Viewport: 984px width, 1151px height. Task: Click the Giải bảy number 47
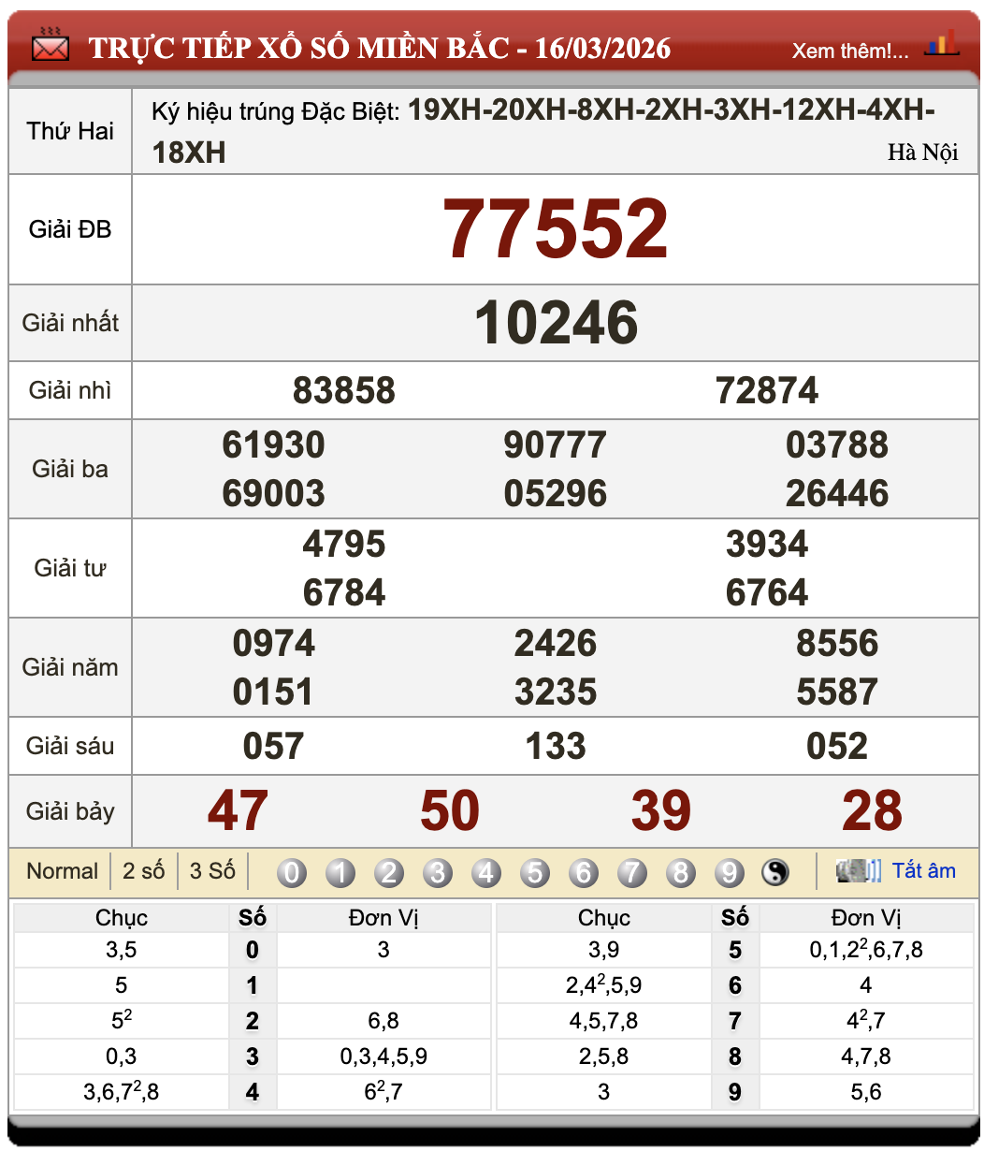pos(238,810)
